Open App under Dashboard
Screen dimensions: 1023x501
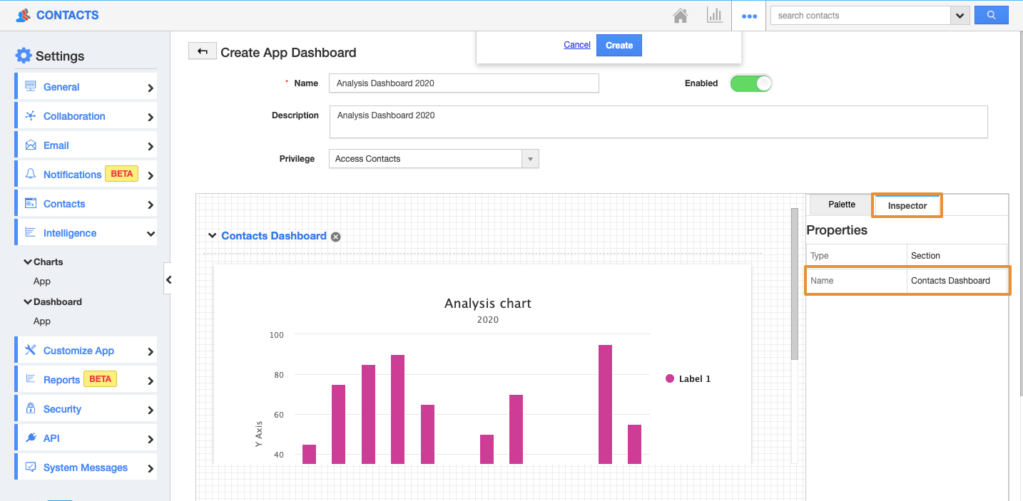[x=42, y=321]
